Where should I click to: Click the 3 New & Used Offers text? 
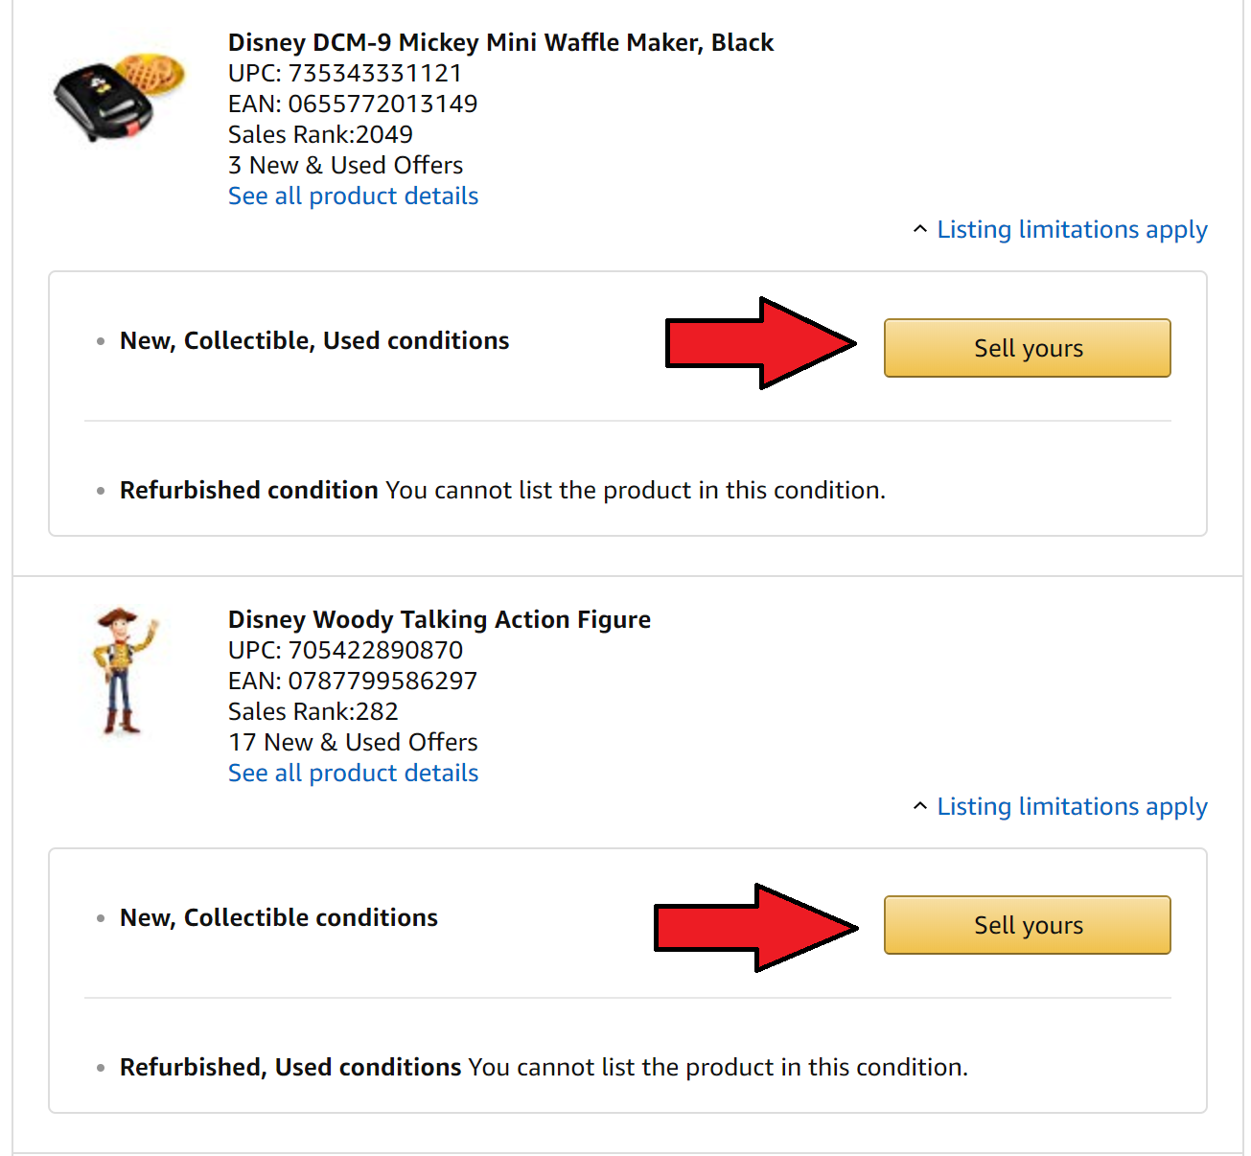345,166
